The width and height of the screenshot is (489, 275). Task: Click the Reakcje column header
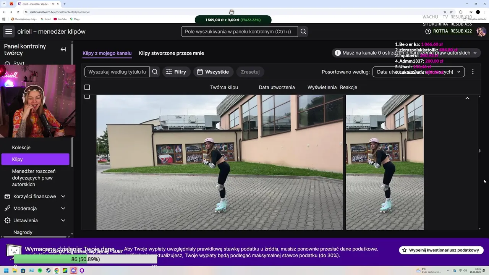coord(348,87)
